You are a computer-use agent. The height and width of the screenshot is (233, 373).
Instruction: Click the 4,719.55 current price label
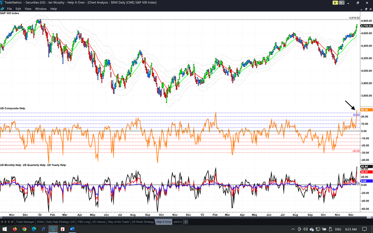point(366,26)
